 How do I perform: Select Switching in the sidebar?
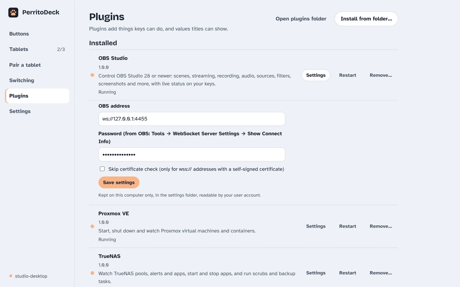37,80
